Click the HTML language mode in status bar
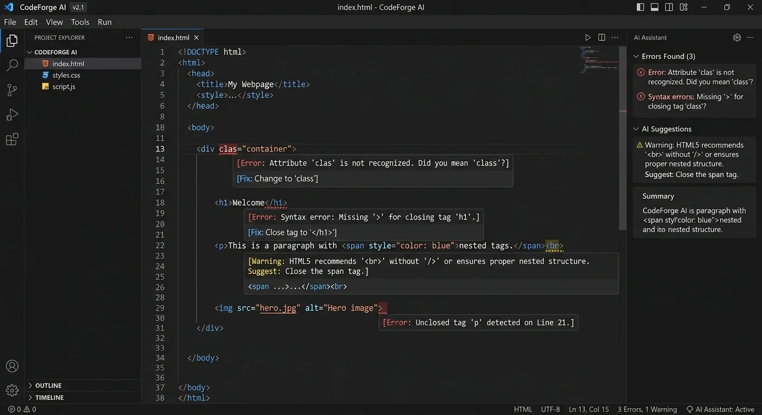Screen dimensions: 762x415 pyautogui.click(x=523, y=409)
